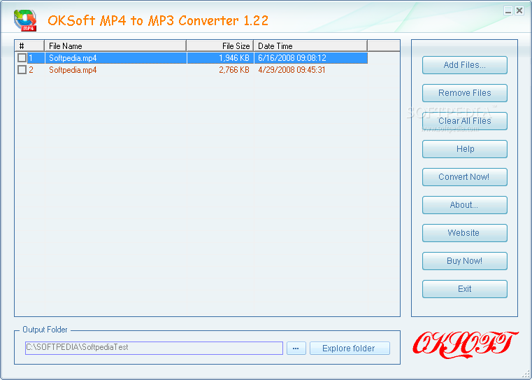Click the OKSOFT red brand logo
This screenshot has height=380, width=532.
(465, 345)
